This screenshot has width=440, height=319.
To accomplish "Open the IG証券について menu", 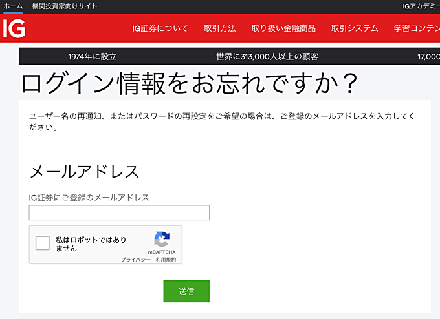I will (x=160, y=28).
